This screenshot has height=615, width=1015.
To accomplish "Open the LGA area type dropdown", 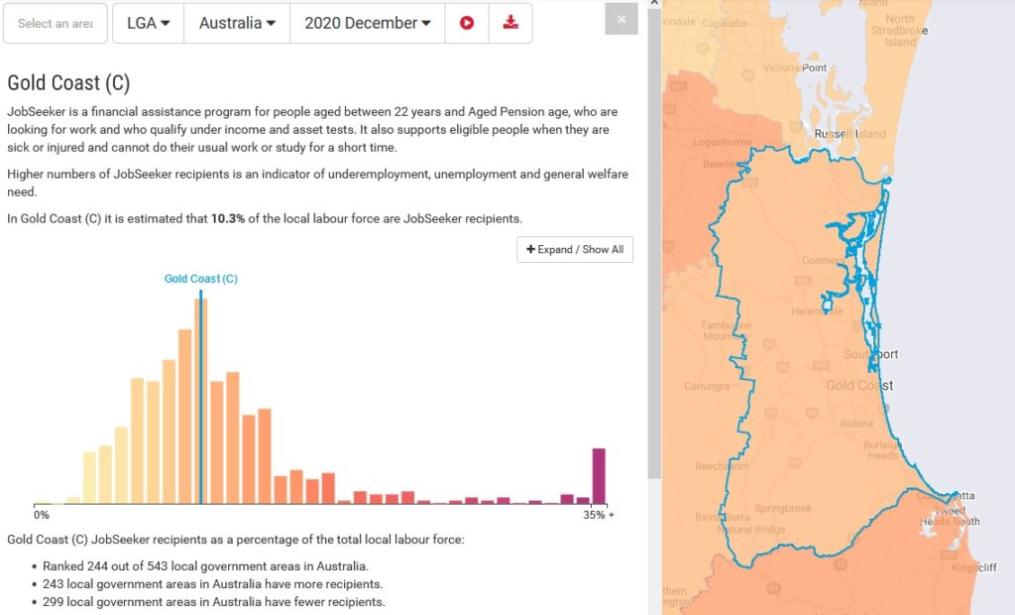I will [x=149, y=24].
